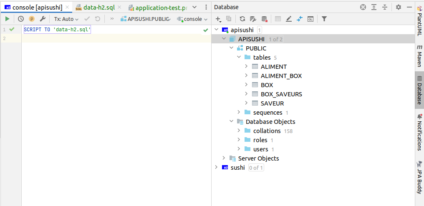This screenshot has height=206, width=424.
Task: Open JPA Buddy side tool window
Action: (x=419, y=177)
